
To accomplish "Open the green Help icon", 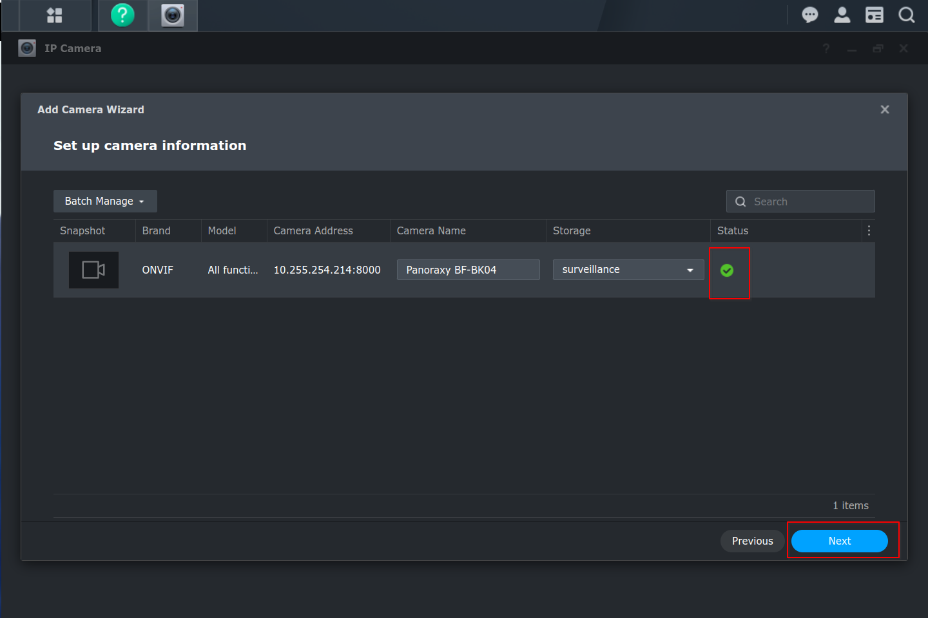I will click(122, 15).
